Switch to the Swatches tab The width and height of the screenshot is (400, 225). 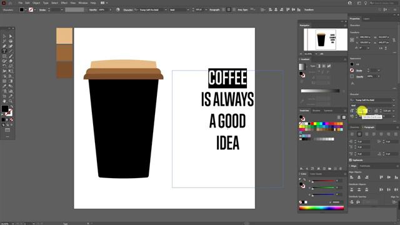click(304, 111)
